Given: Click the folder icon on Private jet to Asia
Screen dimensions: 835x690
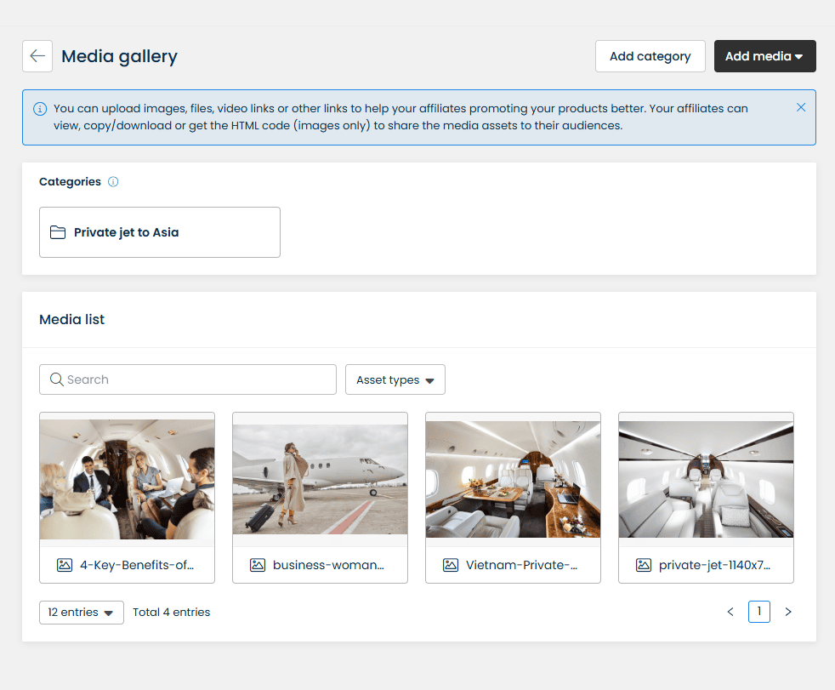Looking at the screenshot, I should pos(57,231).
